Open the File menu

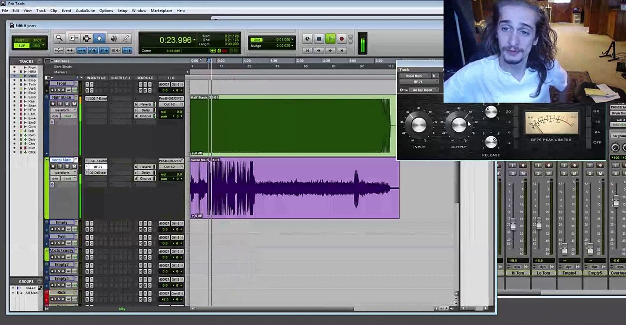pyautogui.click(x=5, y=10)
